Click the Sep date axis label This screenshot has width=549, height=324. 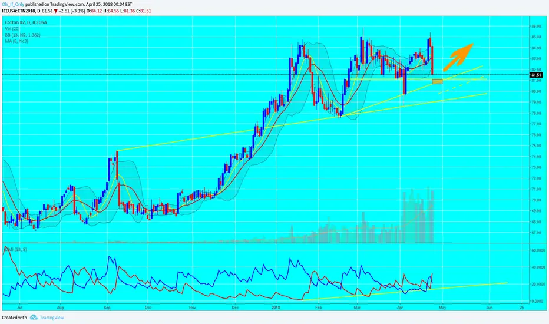coord(107,308)
